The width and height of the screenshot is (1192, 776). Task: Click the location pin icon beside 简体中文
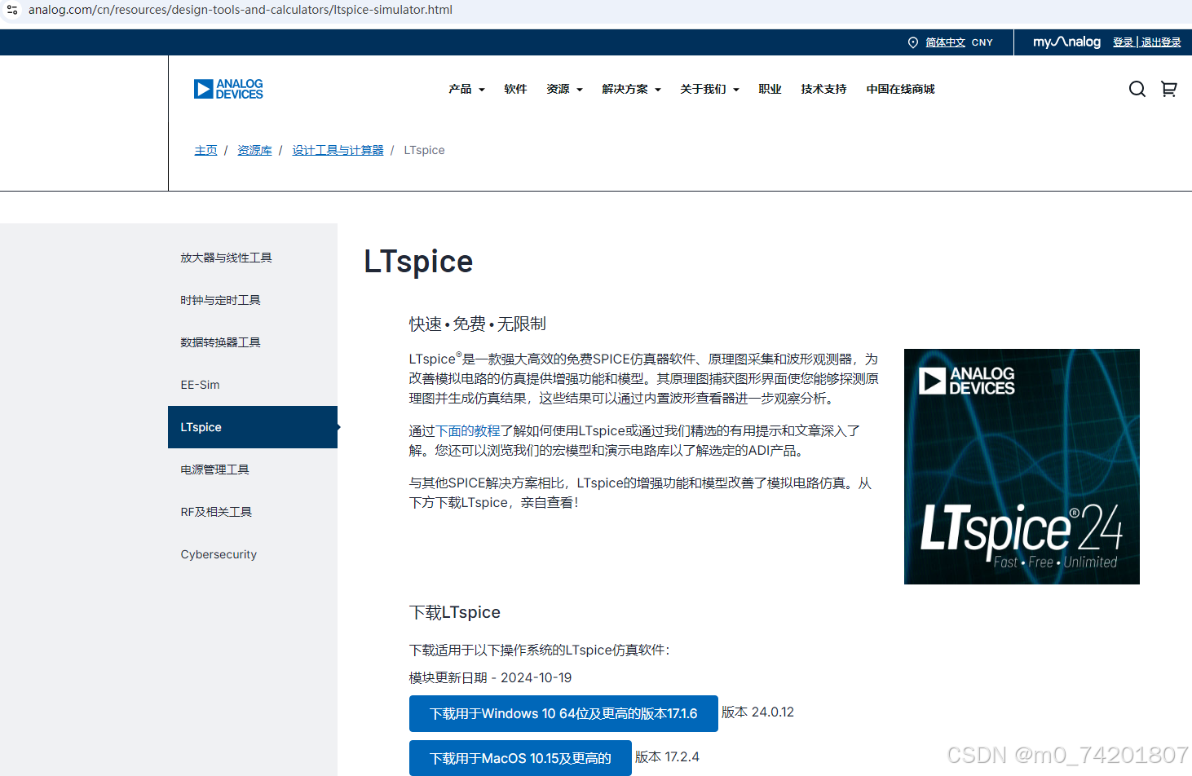(913, 42)
